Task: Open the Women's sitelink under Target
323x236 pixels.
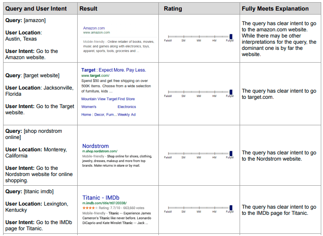Action: (89, 107)
